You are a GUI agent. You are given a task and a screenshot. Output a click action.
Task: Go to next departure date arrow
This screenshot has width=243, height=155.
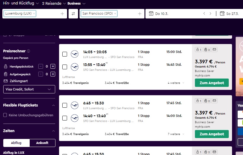pyautogui.click(x=210, y=14)
